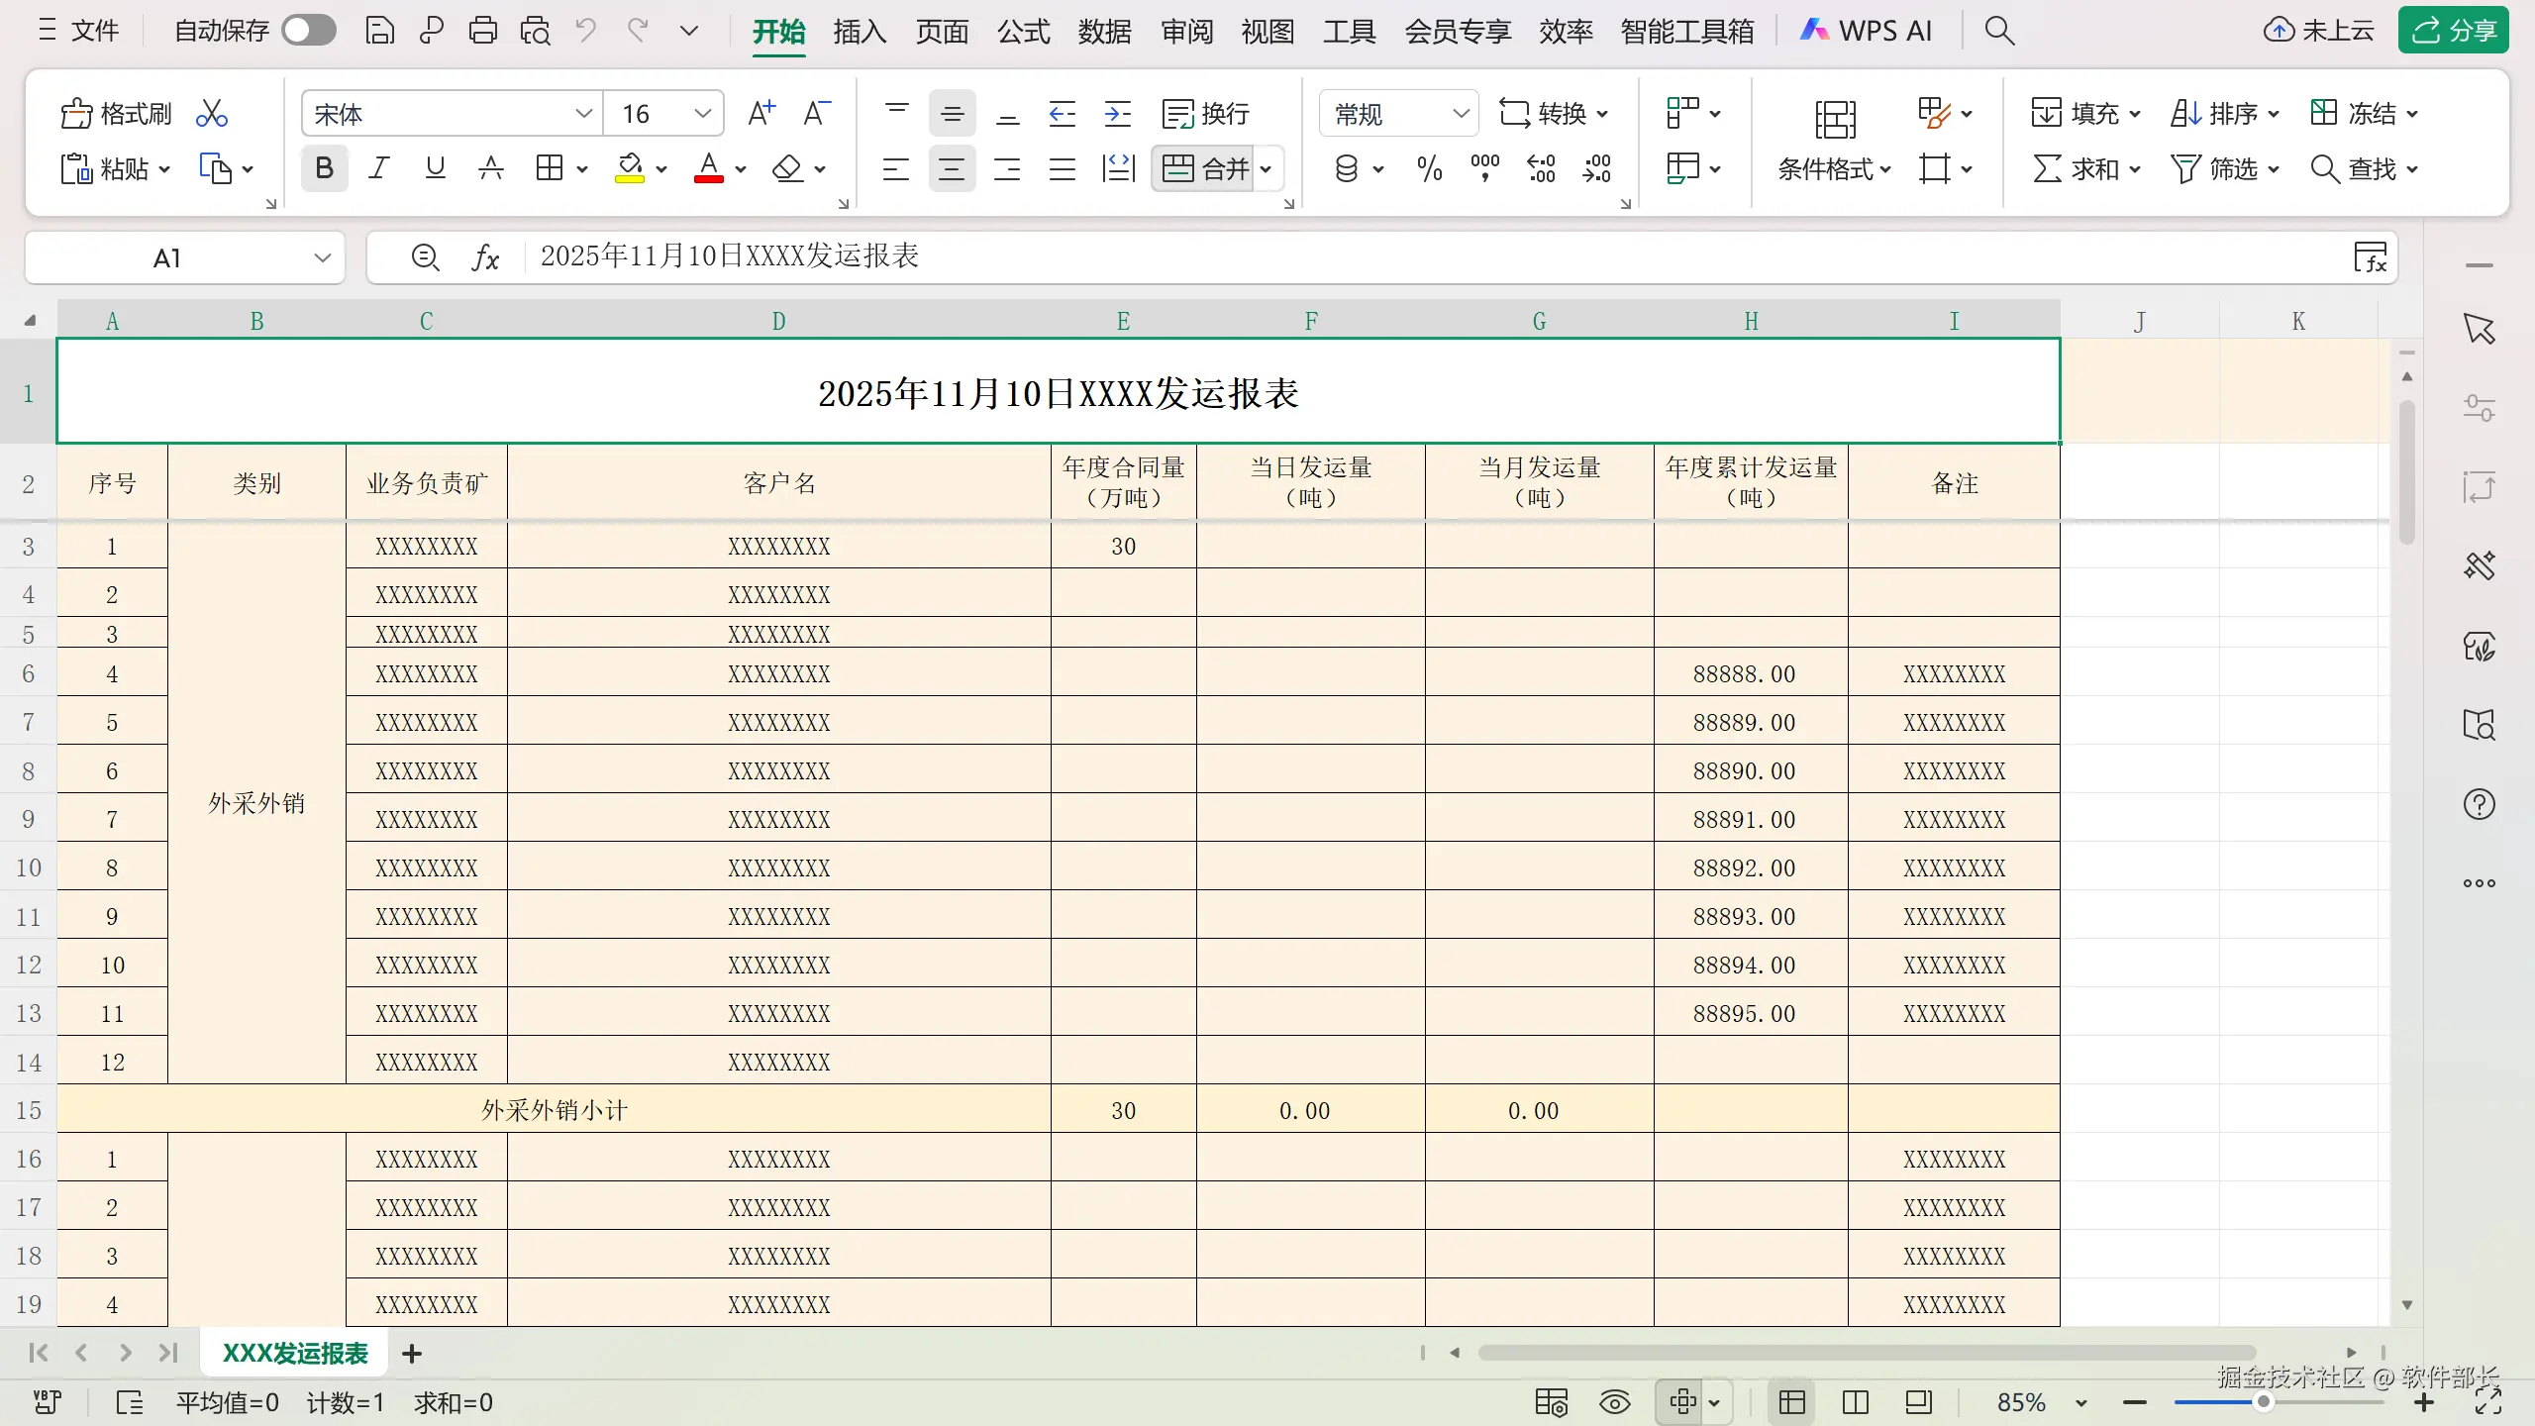This screenshot has width=2535, height=1426.
Task: Open the help question mark in the sidebar
Action: tap(2479, 804)
